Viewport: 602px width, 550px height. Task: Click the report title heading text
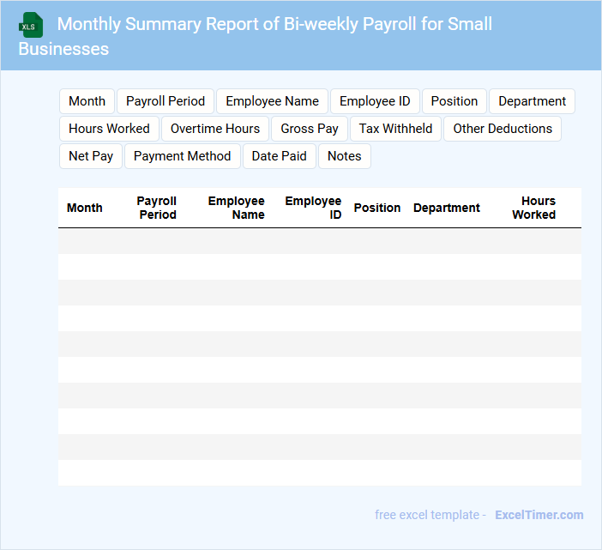pos(274,24)
